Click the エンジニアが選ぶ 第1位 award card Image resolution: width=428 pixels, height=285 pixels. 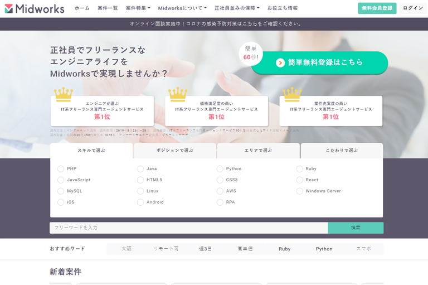[102, 110]
